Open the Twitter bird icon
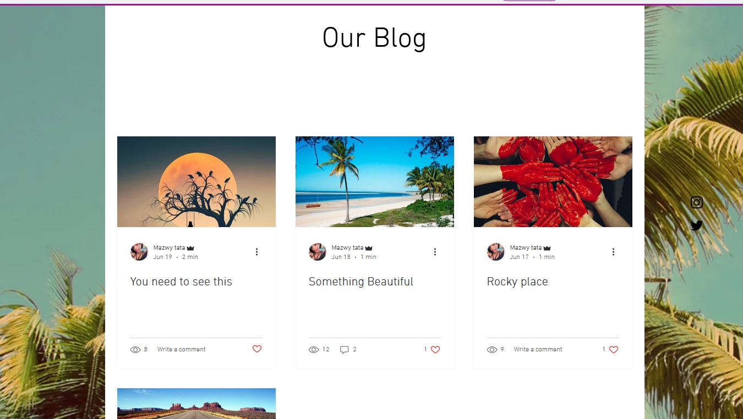This screenshot has width=743, height=419. point(697,225)
